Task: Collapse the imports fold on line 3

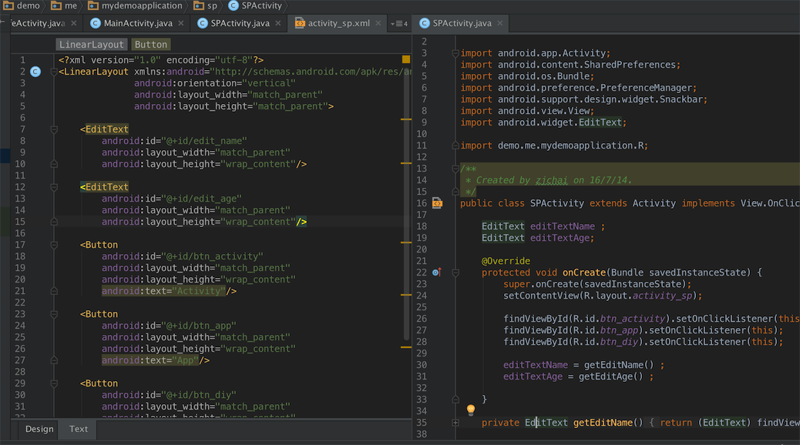Action: point(455,53)
